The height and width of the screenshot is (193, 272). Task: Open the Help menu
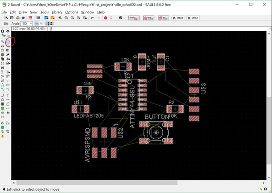(x=101, y=12)
